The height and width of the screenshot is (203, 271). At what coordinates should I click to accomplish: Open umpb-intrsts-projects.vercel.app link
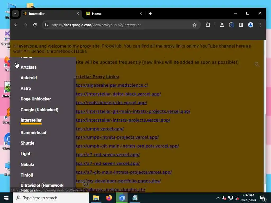coord(118,137)
